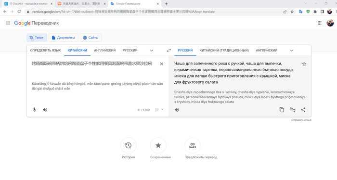Click the pinyin transliteration text
The image size is (337, 180).
(97, 86)
